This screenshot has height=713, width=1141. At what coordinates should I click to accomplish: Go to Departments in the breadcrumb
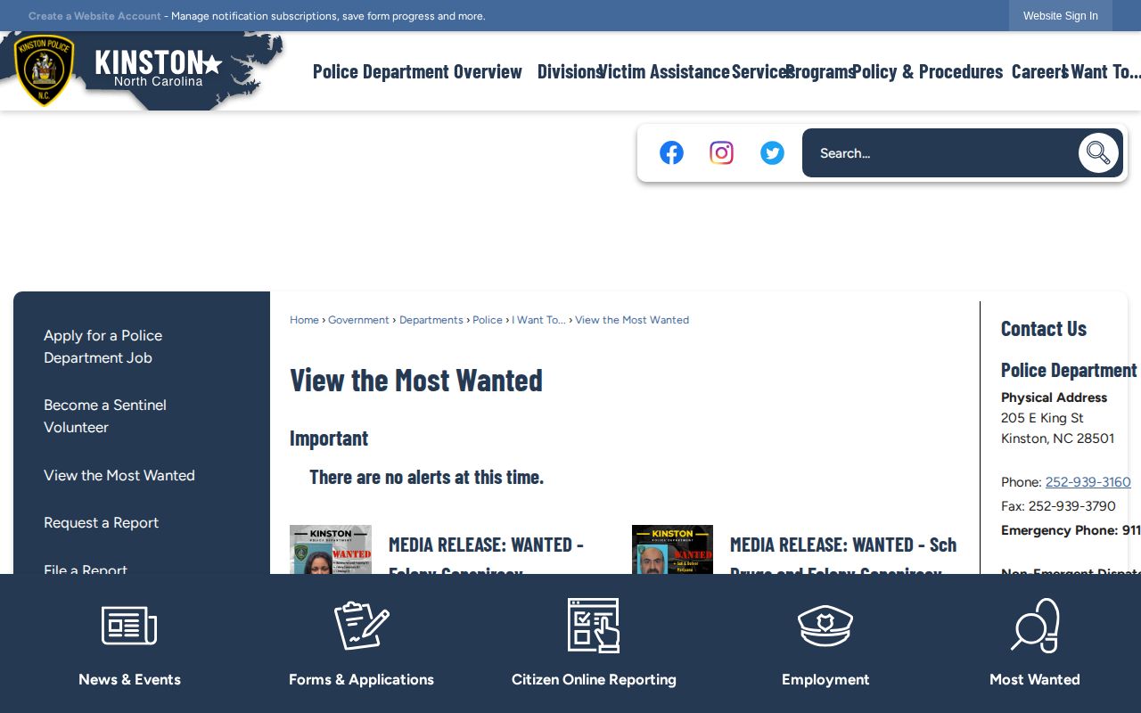pos(431,320)
